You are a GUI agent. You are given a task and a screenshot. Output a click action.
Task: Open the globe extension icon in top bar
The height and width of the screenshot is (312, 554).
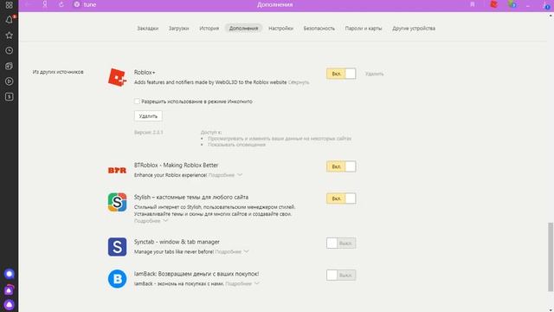(x=512, y=4)
